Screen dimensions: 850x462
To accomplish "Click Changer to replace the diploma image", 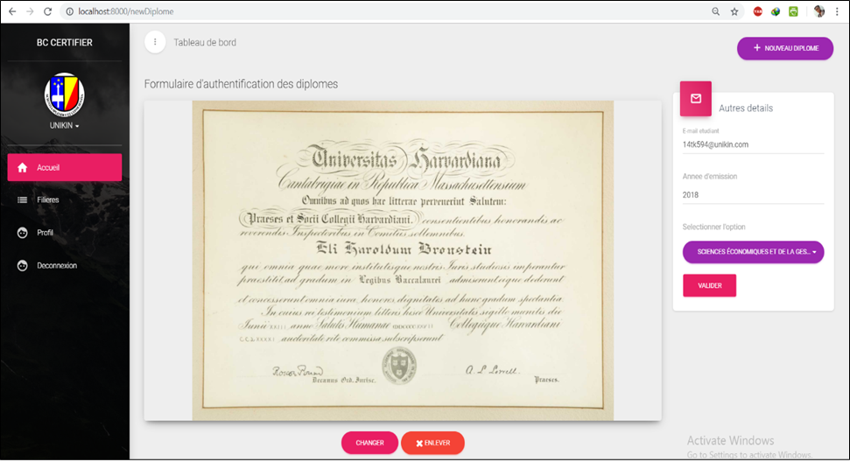I will click(369, 443).
